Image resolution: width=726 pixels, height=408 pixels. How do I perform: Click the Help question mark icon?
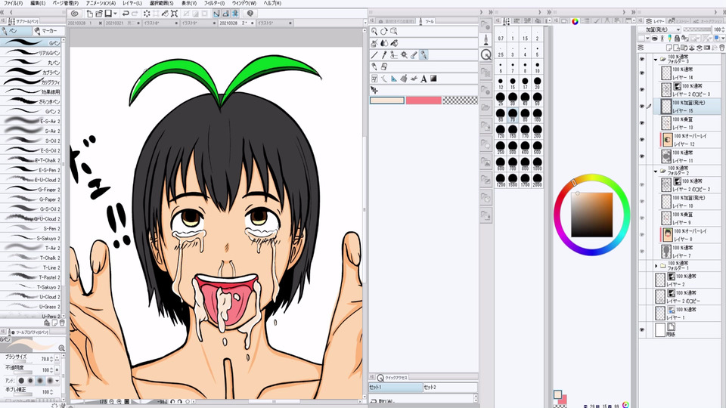[x=250, y=14]
